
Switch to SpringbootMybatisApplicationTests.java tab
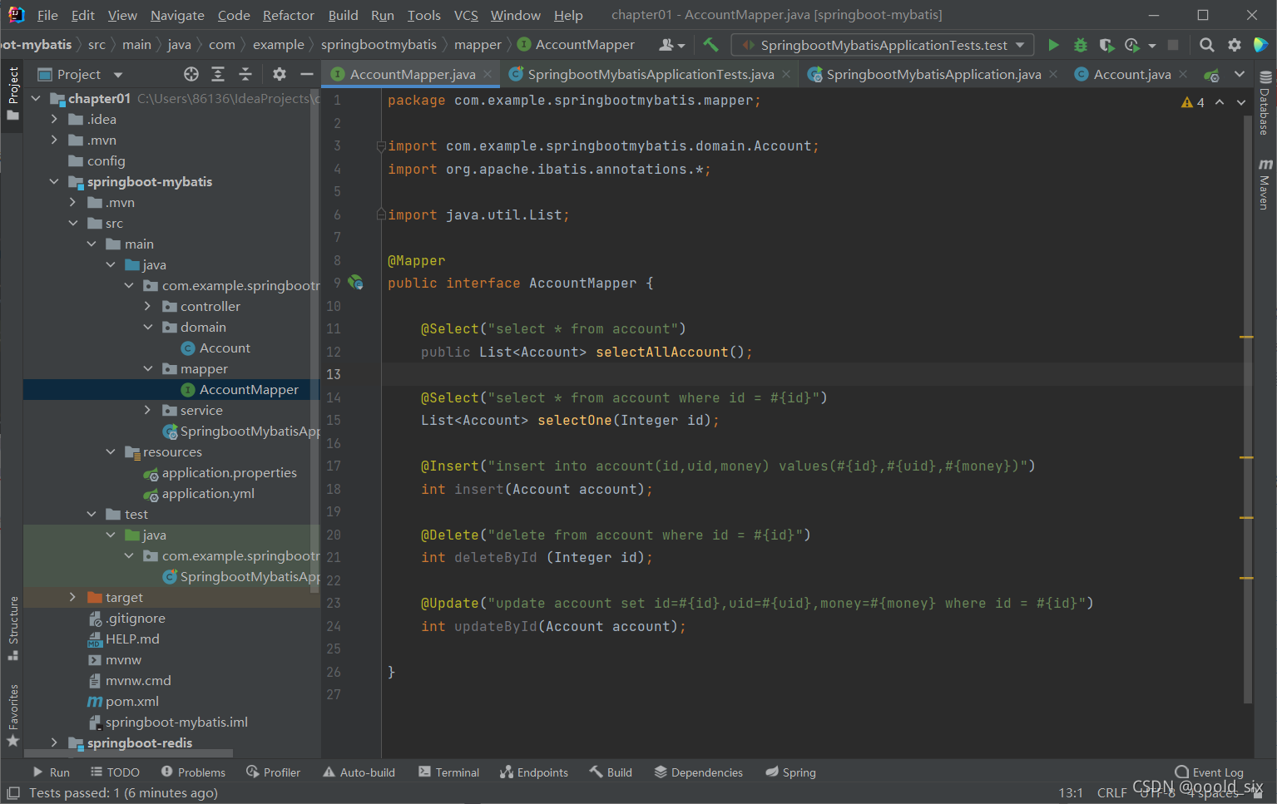[x=651, y=74]
